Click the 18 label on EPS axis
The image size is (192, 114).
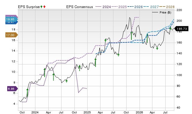(13, 30)
